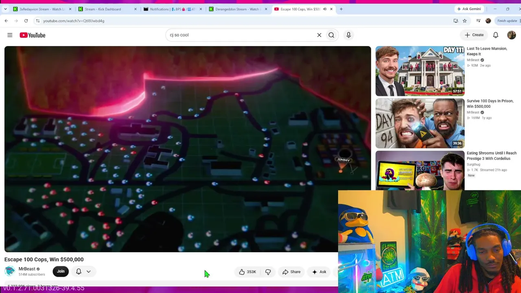Open Last To Leave Mansion title link

[x=487, y=51]
